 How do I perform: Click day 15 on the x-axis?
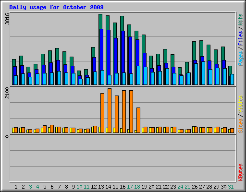[115, 187]
